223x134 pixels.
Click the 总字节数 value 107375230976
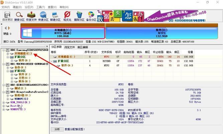[x=193, y=90]
